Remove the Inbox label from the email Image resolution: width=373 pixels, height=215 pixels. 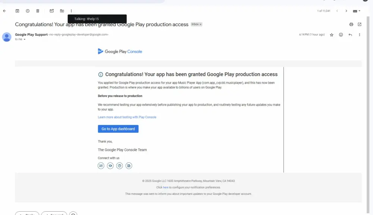click(201, 24)
